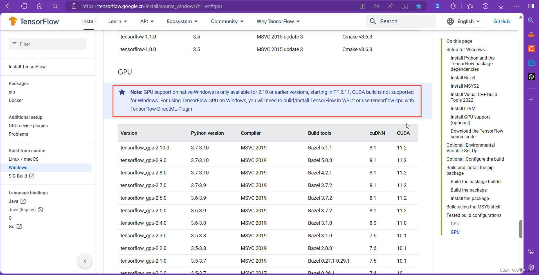Click the page vertical scrollbar thumb
The height and width of the screenshot is (275, 539).
(x=521, y=229)
